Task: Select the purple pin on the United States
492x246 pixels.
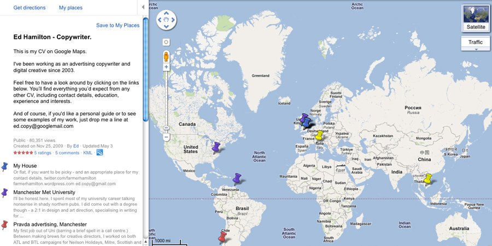Action: coord(216,148)
